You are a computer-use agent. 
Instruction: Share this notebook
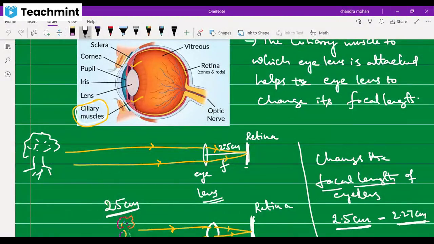[x=399, y=21]
